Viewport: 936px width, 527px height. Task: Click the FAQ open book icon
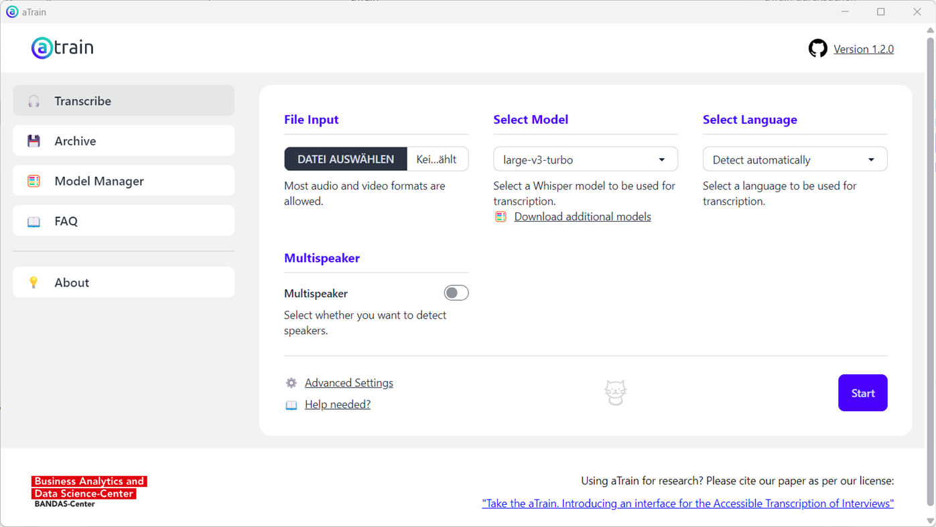tap(34, 221)
